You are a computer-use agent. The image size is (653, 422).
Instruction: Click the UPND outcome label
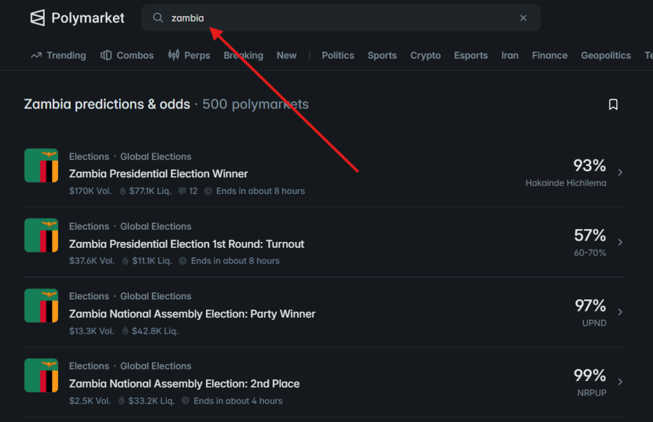[x=594, y=323]
